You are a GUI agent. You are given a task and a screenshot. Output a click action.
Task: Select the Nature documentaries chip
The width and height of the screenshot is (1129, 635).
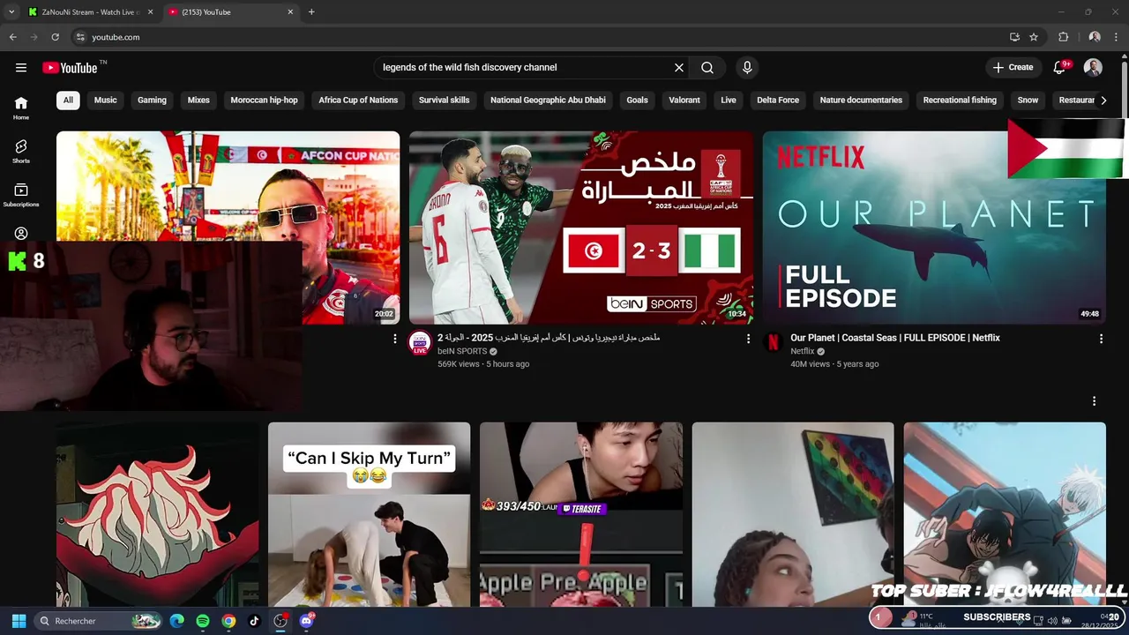pos(861,100)
